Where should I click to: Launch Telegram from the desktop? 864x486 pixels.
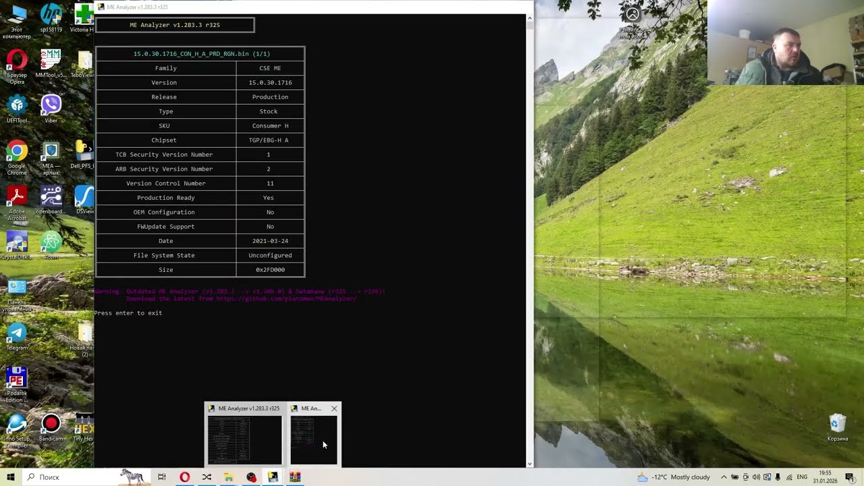pyautogui.click(x=17, y=337)
